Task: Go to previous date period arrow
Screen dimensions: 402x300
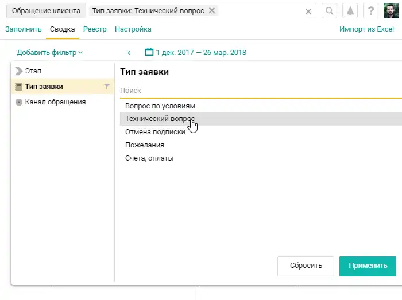Action: (x=129, y=53)
